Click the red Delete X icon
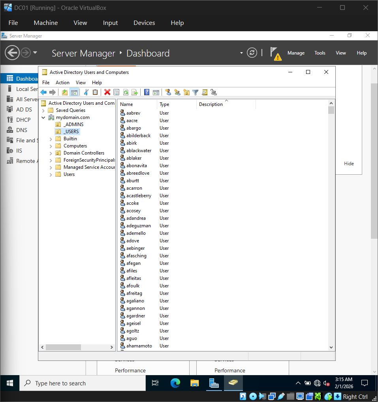Image resolution: width=378 pixels, height=402 pixels. 107,92
